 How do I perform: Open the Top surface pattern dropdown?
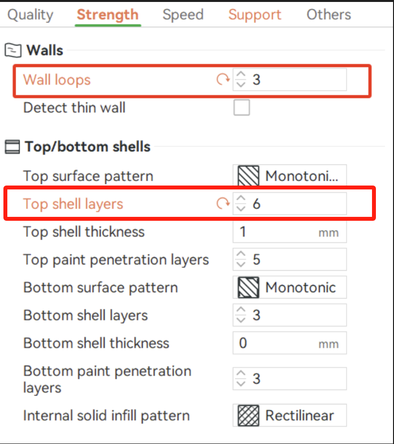[289, 175]
